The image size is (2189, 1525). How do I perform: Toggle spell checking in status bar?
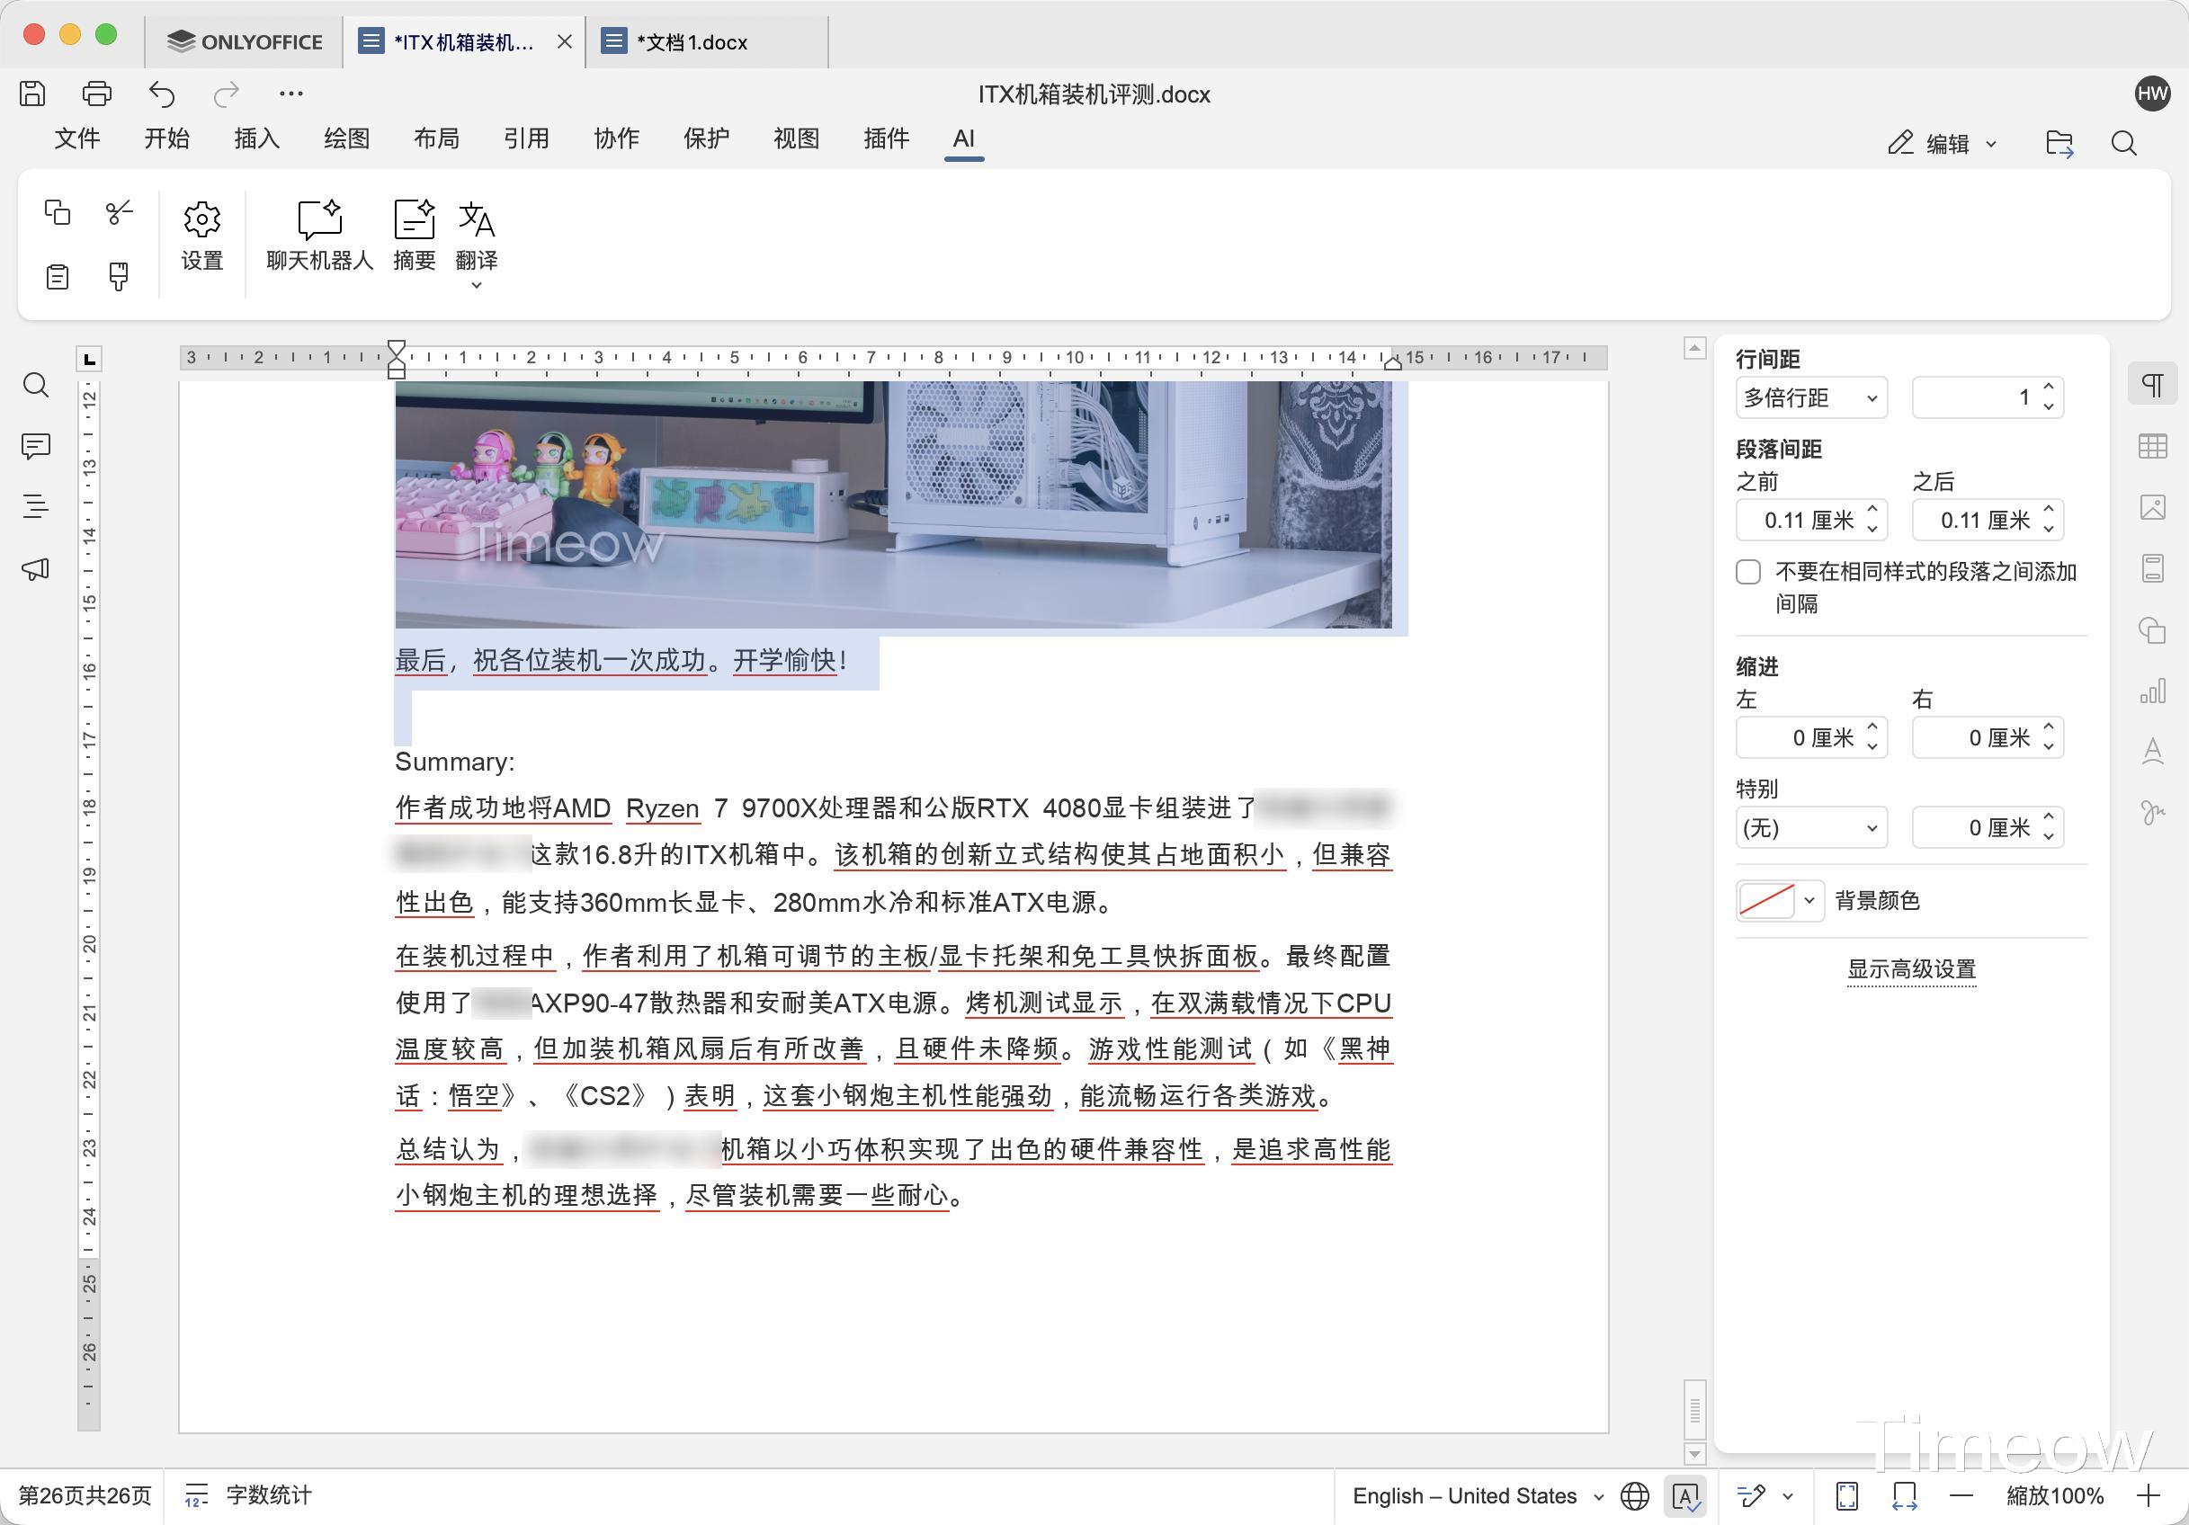click(x=1684, y=1495)
